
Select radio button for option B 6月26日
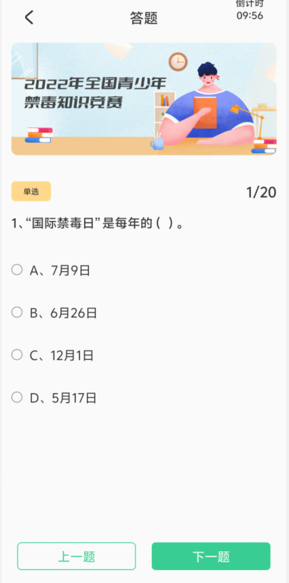17,313
